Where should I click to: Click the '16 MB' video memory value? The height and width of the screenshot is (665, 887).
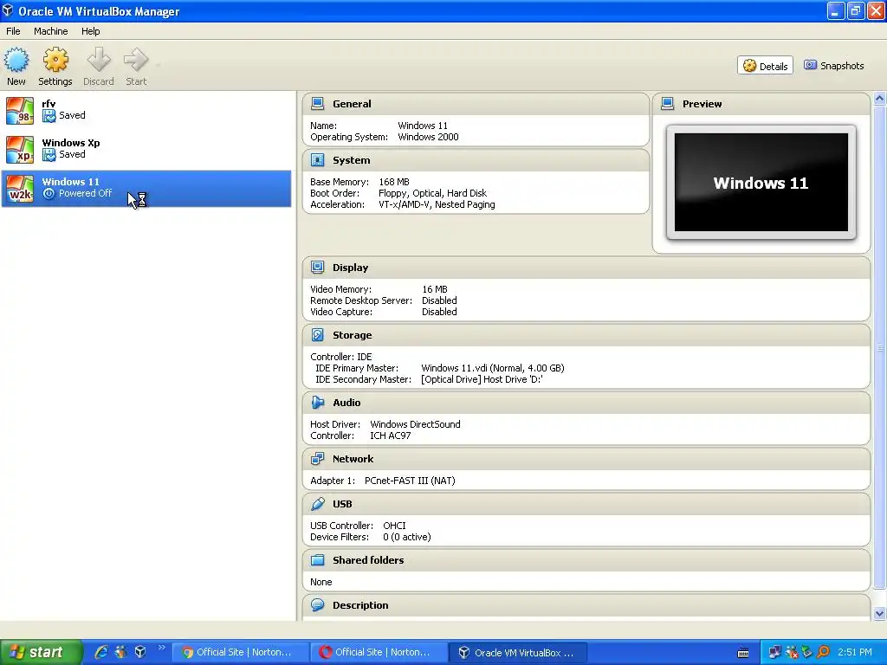[x=435, y=289]
